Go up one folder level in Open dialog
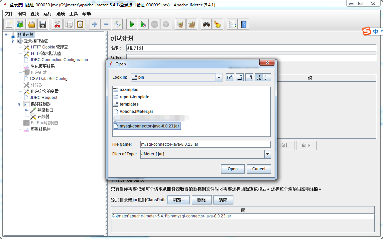Image resolution: width=383 pixels, height=239 pixels. 230,78
